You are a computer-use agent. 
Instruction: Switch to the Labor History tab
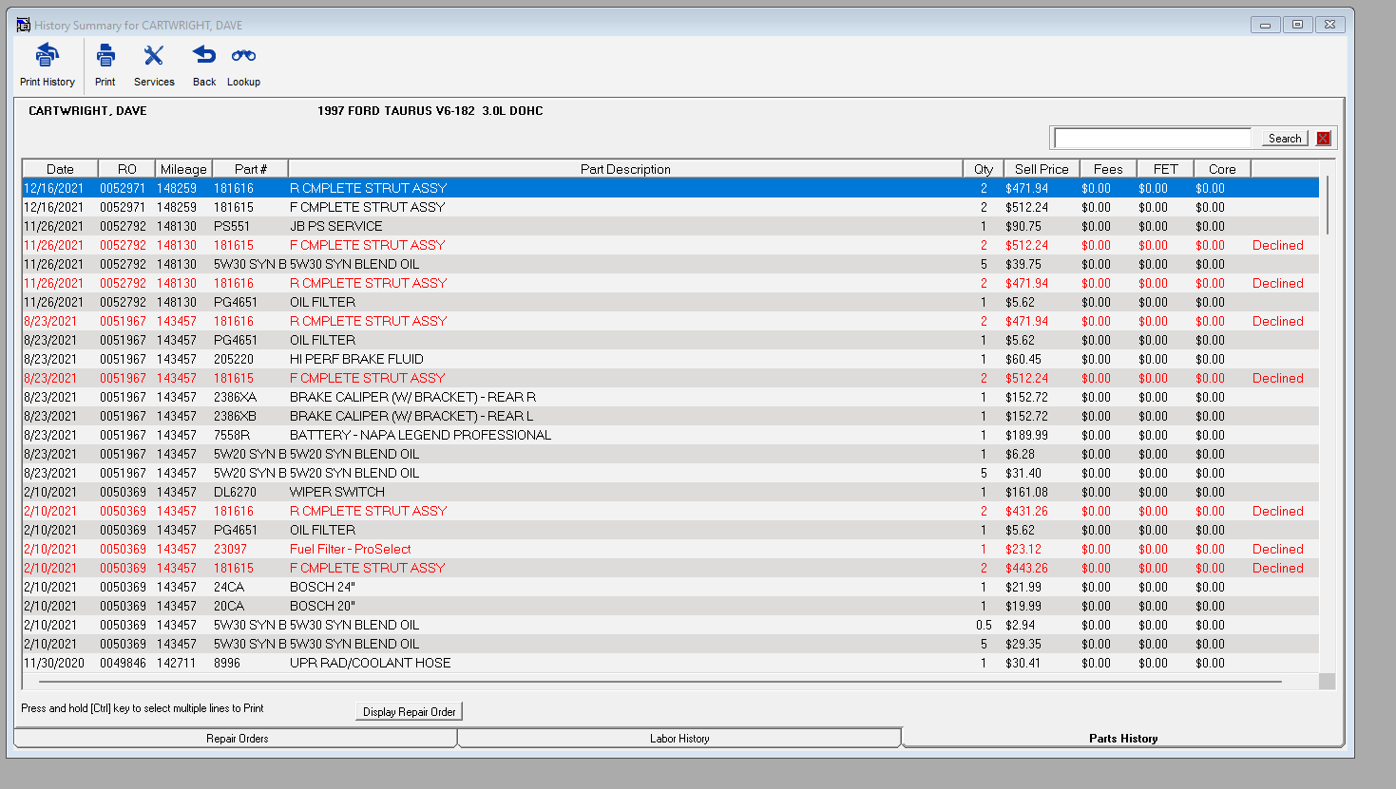(679, 738)
